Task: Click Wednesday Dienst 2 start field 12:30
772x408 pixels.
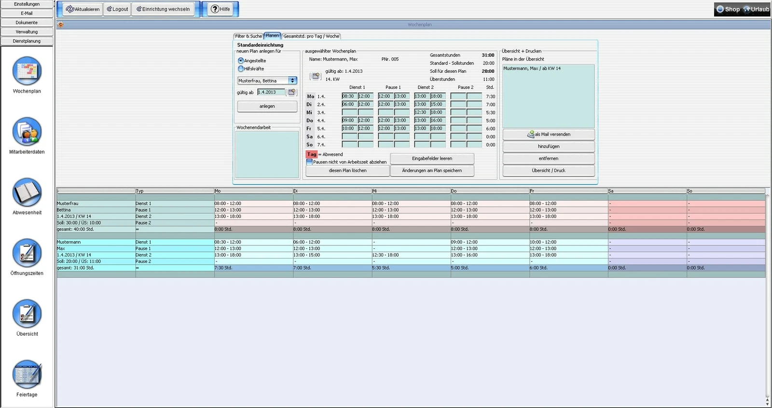Action: point(422,112)
